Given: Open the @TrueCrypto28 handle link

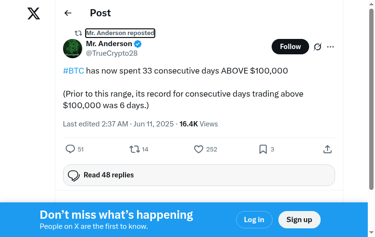Looking at the screenshot, I should coord(112,53).
